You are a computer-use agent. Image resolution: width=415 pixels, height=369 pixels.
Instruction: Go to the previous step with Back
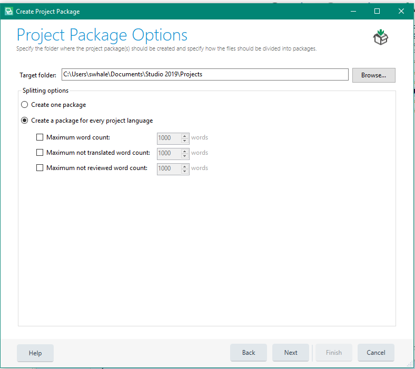248,353
